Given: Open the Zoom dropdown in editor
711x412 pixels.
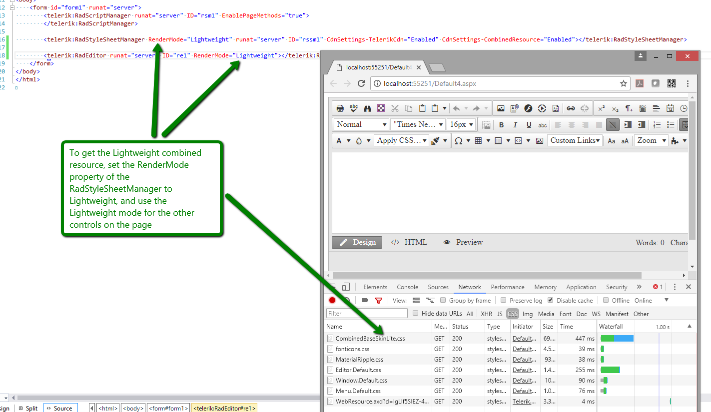Looking at the screenshot, I should click(x=651, y=141).
